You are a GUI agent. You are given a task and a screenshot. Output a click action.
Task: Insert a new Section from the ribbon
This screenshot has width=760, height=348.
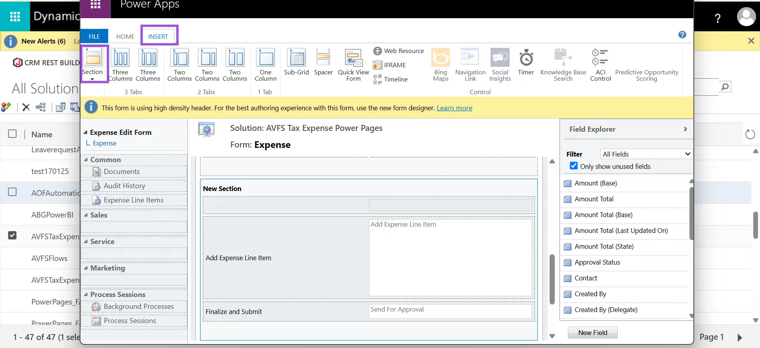pyautogui.click(x=93, y=63)
